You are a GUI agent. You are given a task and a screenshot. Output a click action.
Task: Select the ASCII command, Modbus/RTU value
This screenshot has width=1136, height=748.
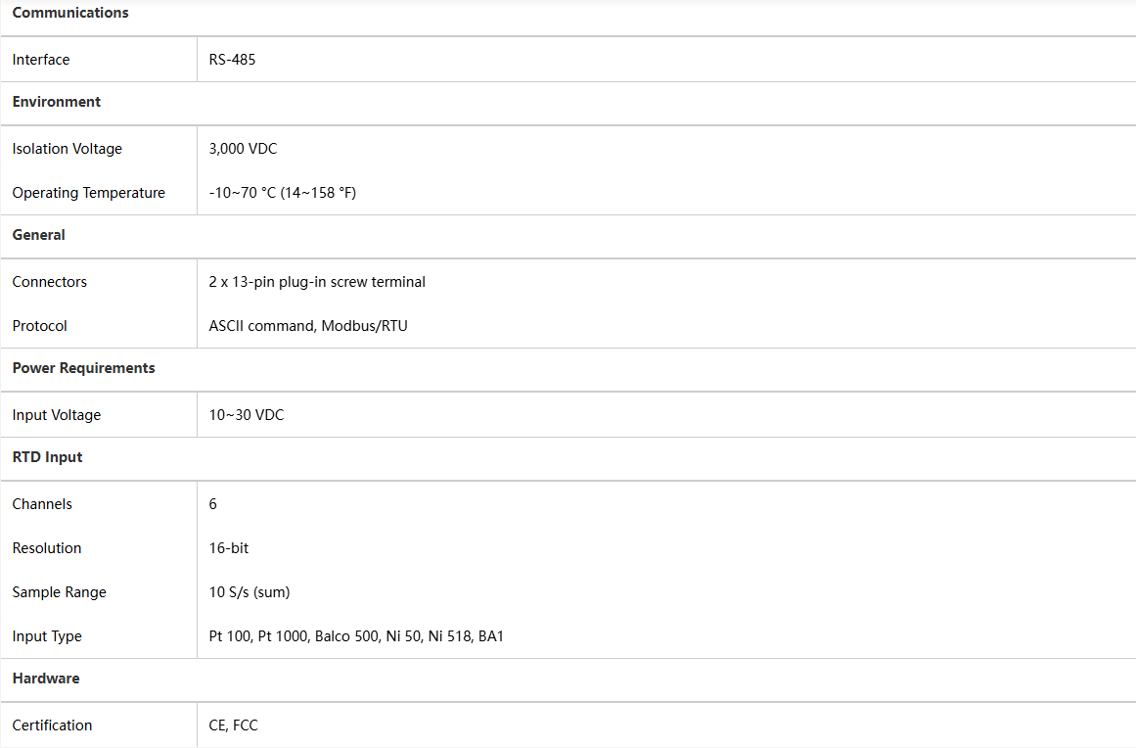coord(308,326)
